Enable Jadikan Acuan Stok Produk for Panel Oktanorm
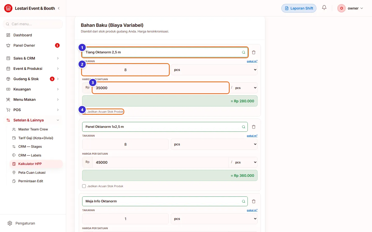 point(84,186)
